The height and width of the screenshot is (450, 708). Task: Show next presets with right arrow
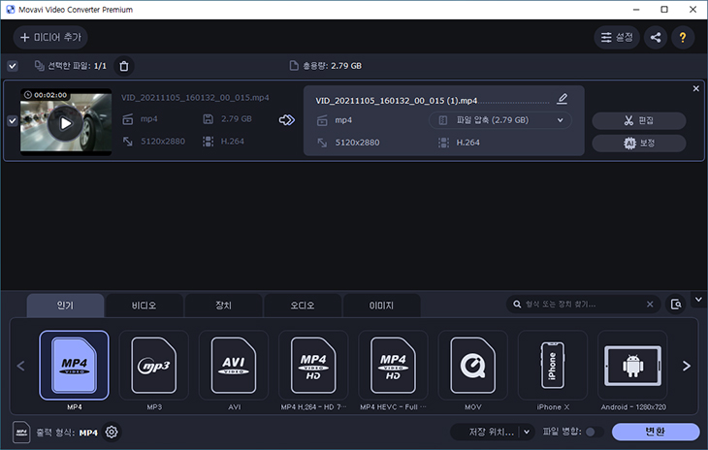click(687, 366)
